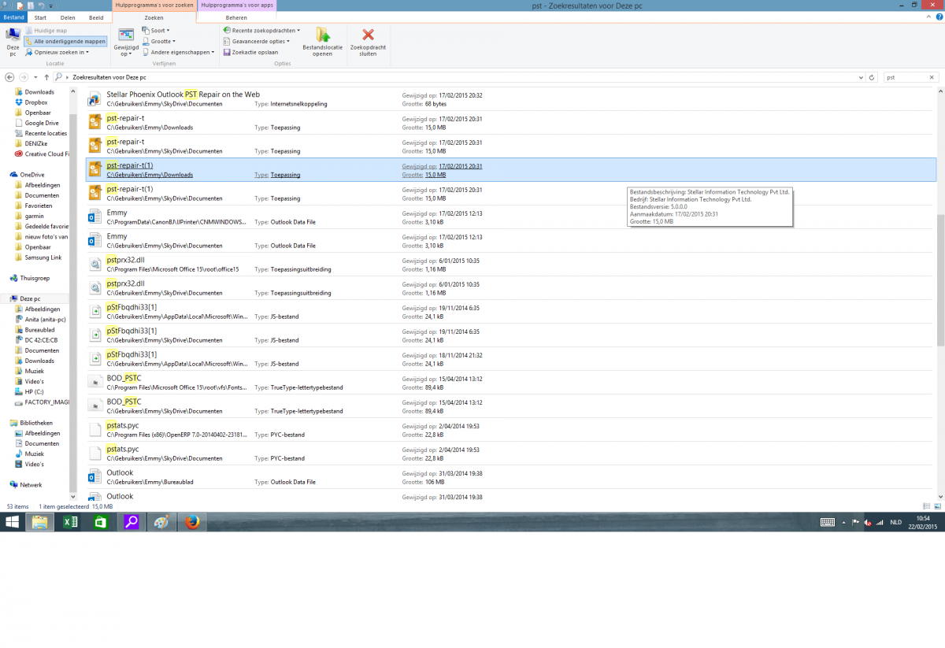Open the recent locations history arrow
This screenshot has height=648, width=945.
click(35, 77)
